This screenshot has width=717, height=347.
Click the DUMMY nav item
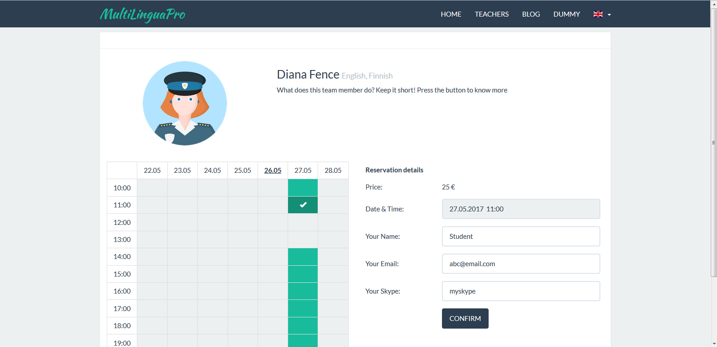coord(567,14)
